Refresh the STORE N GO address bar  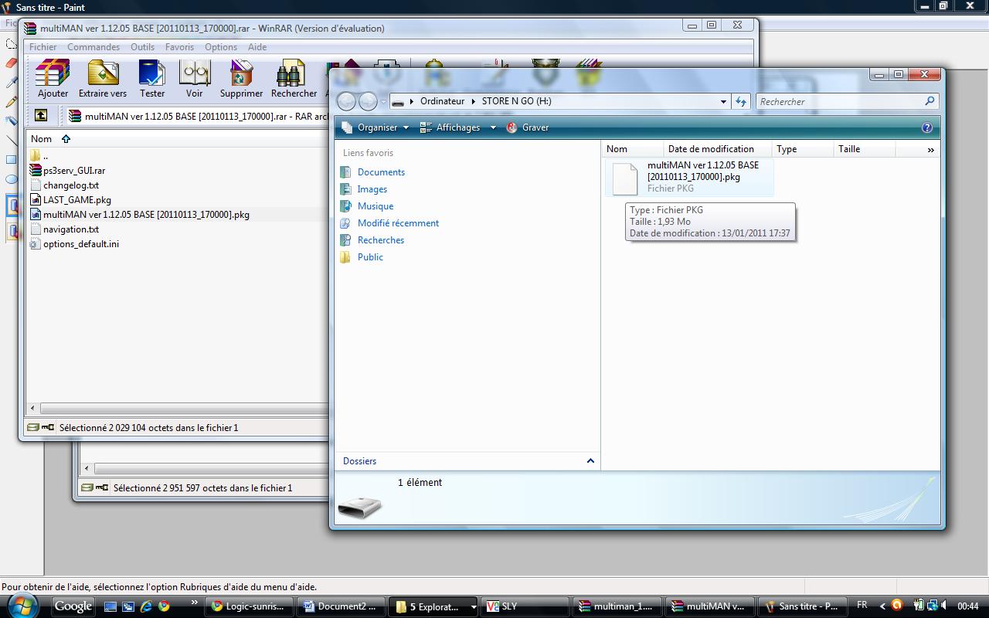click(x=741, y=101)
